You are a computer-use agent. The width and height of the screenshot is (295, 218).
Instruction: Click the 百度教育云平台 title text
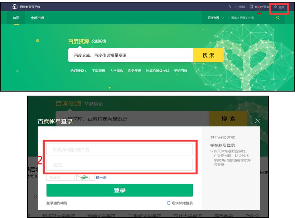click(30, 7)
